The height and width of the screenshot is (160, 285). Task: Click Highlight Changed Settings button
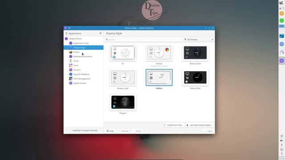[x=85, y=130]
